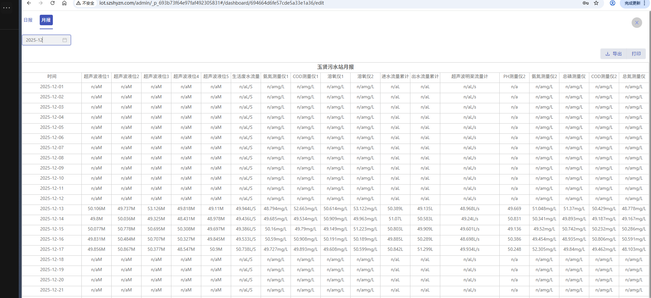The width and height of the screenshot is (651, 298).
Task: Select the 月报 tab
Action: pyautogui.click(x=46, y=20)
